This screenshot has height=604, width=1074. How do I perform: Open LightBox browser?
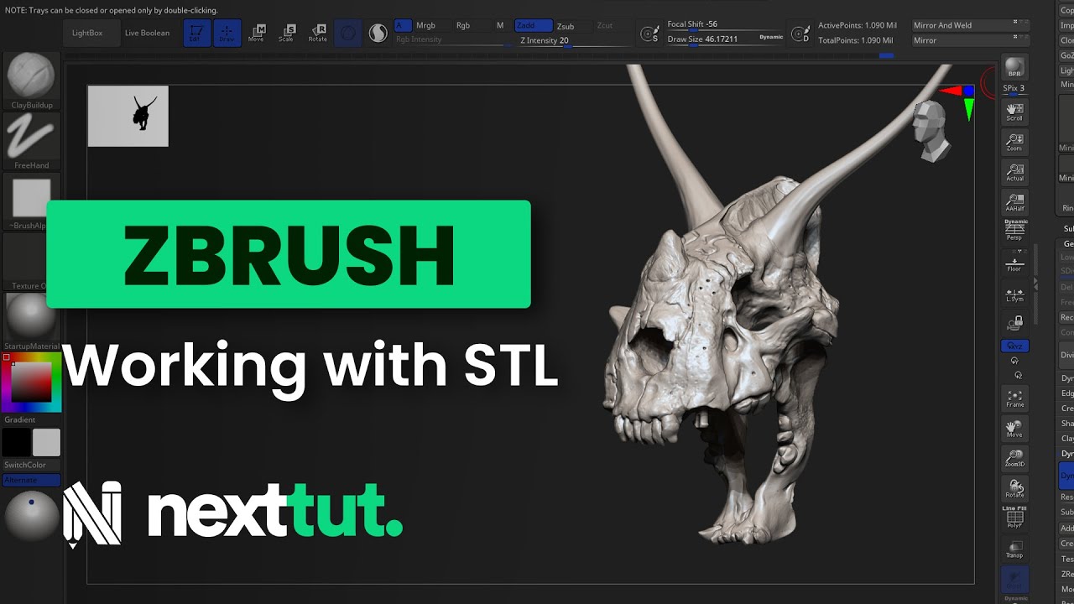pyautogui.click(x=91, y=33)
